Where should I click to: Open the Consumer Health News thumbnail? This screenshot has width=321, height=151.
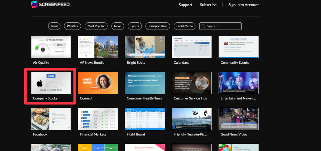pos(145,83)
